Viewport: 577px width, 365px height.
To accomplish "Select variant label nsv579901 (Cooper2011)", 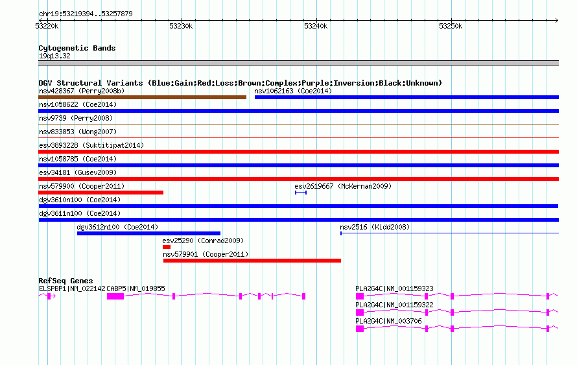I will [206, 254].
